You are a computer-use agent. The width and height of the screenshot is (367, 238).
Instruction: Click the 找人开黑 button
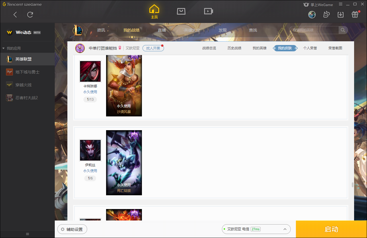tap(153, 48)
